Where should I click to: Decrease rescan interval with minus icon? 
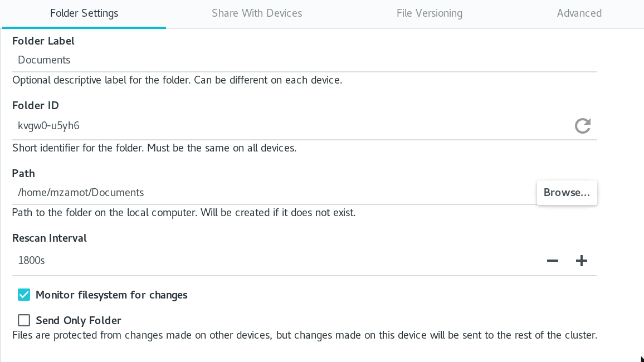click(552, 261)
